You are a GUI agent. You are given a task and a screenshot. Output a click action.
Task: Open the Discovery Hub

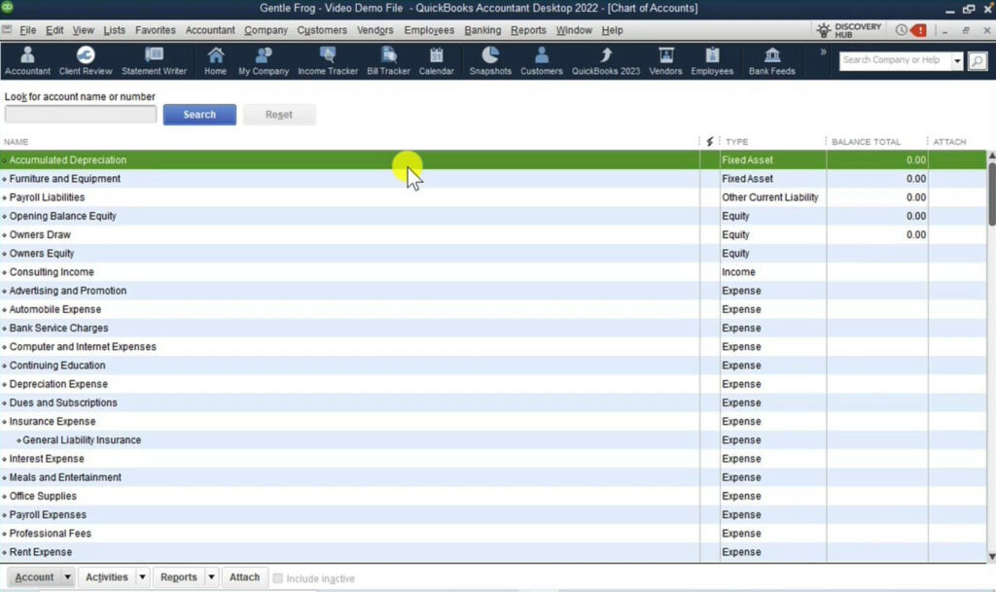tap(849, 28)
